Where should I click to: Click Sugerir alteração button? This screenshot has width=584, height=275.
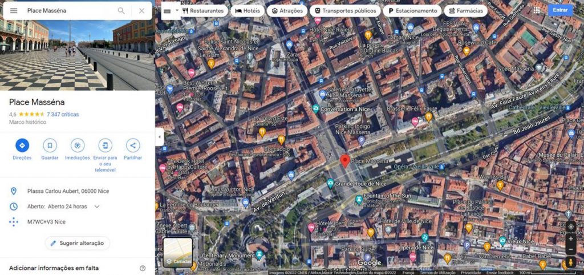78,243
